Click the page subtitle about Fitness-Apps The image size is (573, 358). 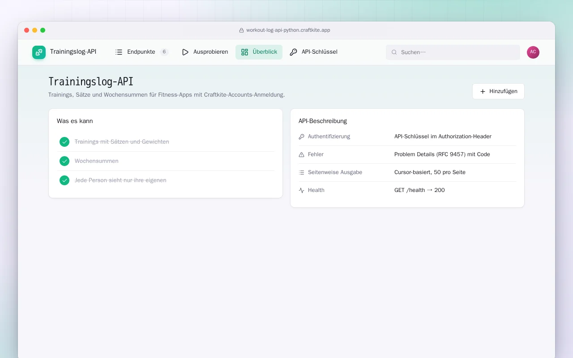click(x=167, y=95)
